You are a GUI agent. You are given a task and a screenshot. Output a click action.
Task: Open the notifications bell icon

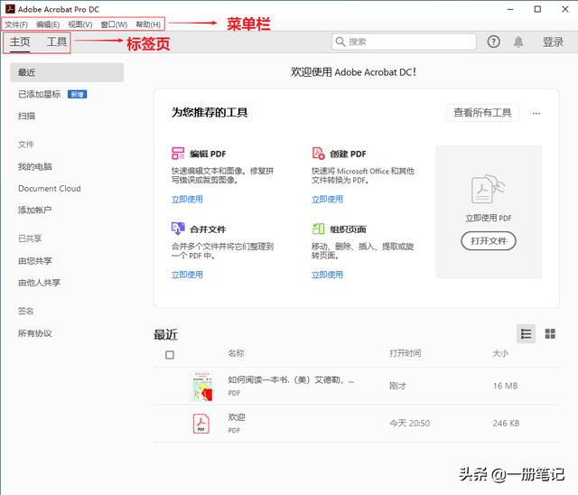click(518, 42)
